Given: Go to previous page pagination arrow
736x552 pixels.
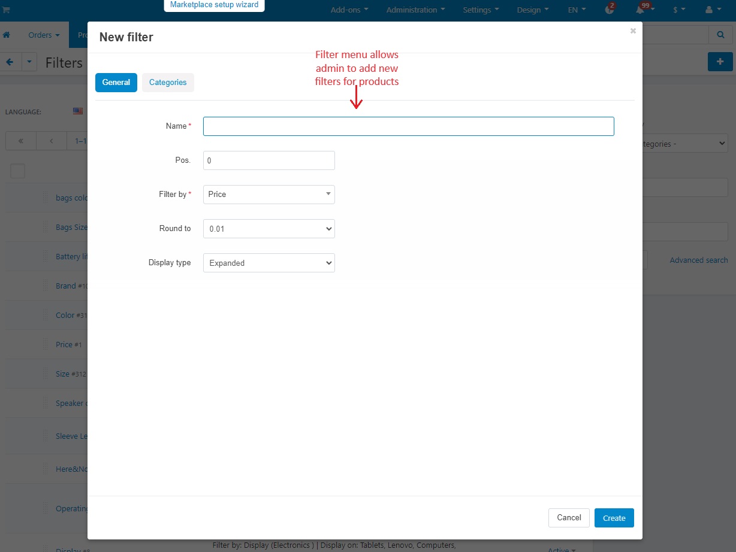Looking at the screenshot, I should pyautogui.click(x=52, y=141).
